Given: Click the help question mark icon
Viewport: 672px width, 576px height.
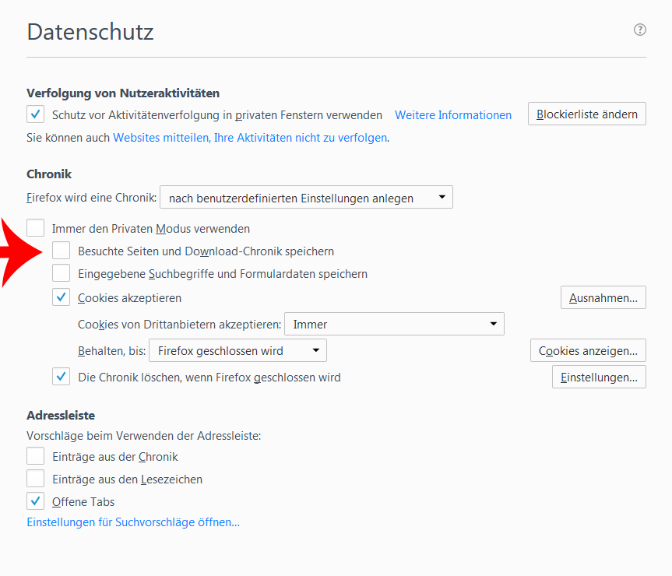Looking at the screenshot, I should (x=640, y=30).
